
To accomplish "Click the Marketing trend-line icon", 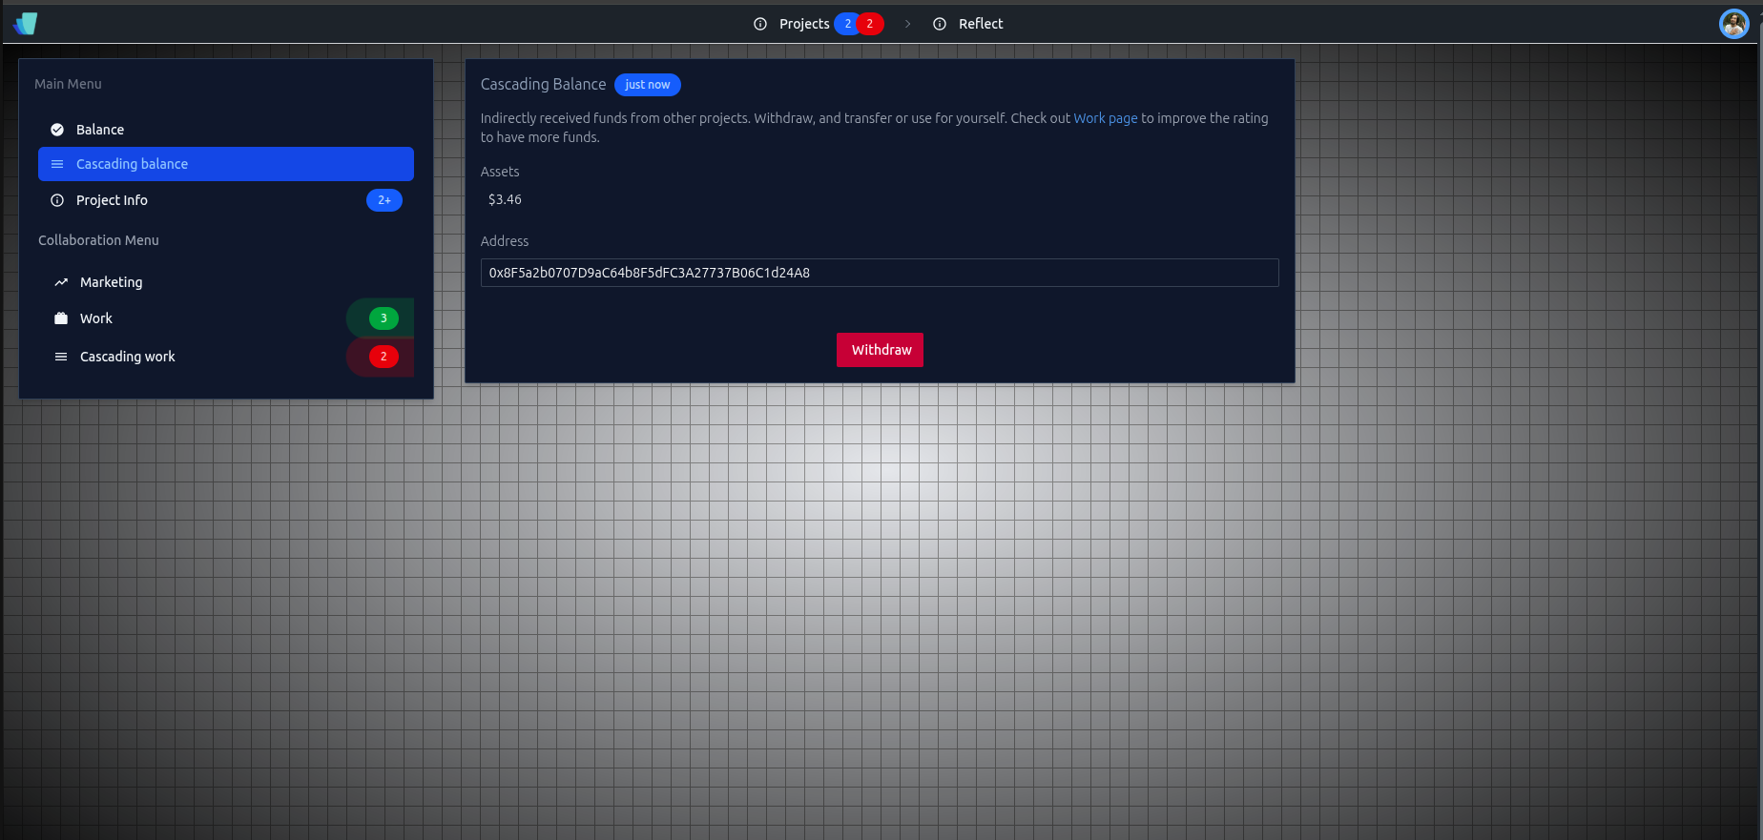I will click(x=61, y=282).
